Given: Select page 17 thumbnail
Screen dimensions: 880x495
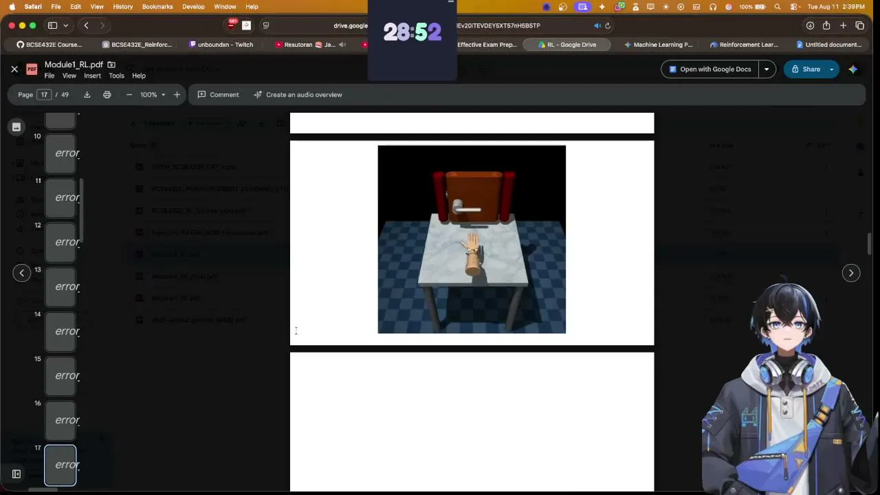Looking at the screenshot, I should click(x=60, y=465).
